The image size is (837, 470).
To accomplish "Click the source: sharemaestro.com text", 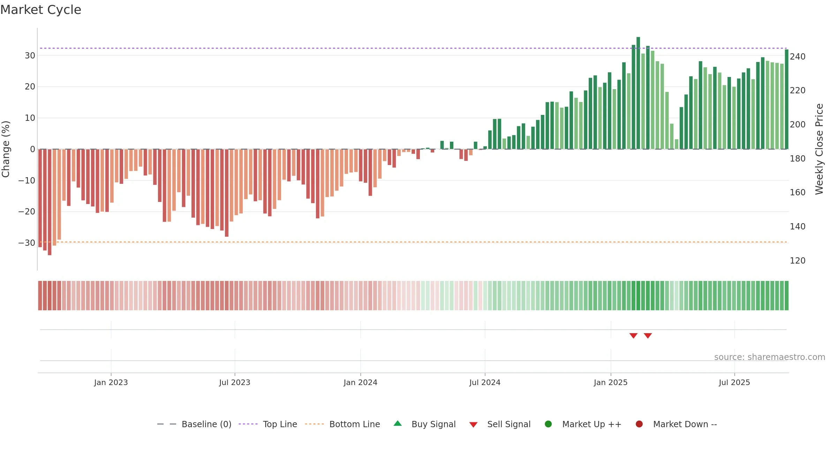I will (770, 357).
